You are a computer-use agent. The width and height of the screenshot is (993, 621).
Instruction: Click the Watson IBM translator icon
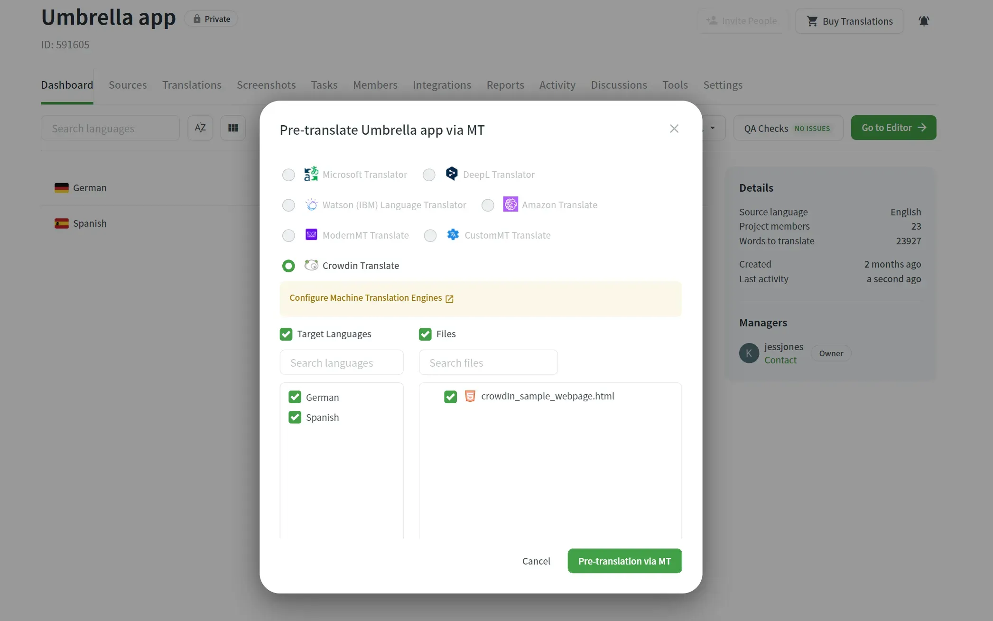(311, 204)
